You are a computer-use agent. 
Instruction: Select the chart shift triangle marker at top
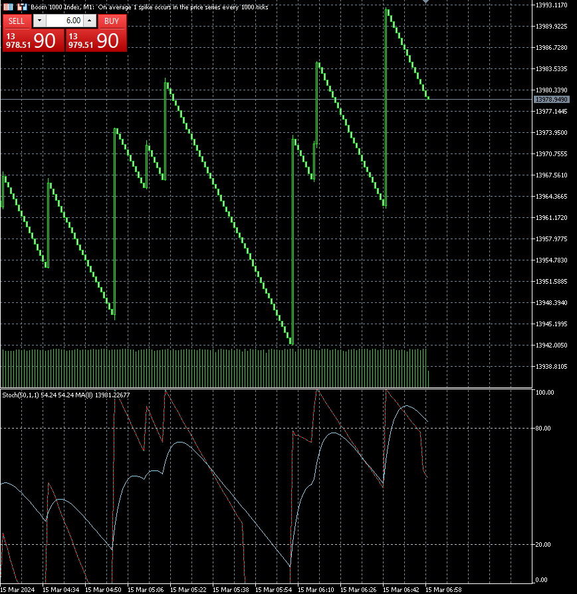point(425,2)
